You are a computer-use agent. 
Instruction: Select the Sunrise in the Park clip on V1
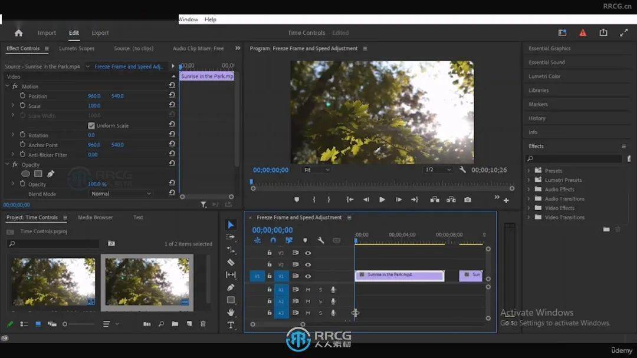click(399, 275)
